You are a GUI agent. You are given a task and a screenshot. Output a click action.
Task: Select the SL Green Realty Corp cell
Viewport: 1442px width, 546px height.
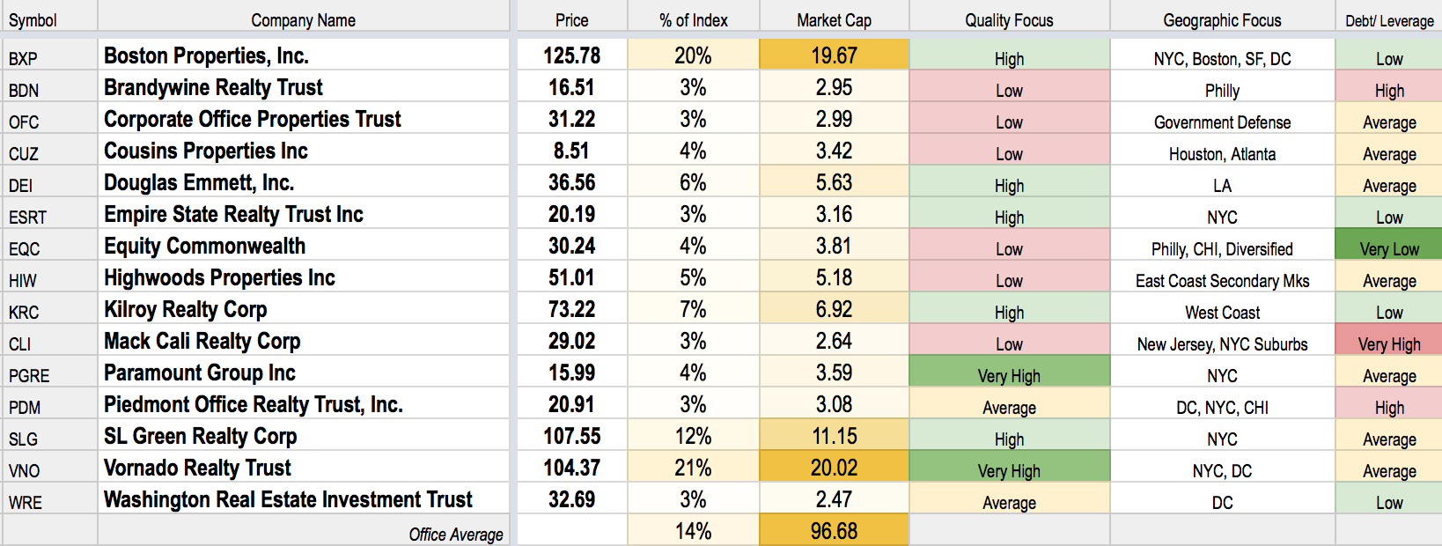click(x=304, y=435)
